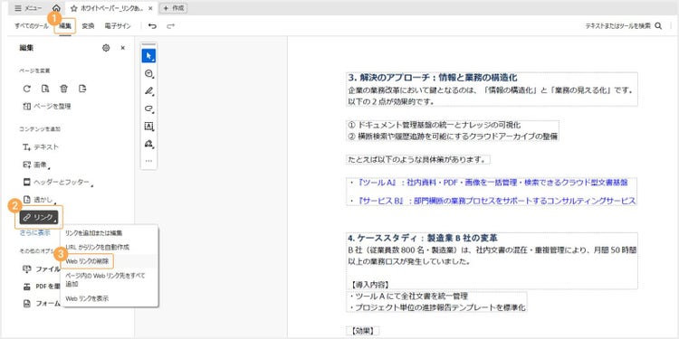Click the 【導入内容】 text
Screen dimensions: 679x339
click(369, 285)
